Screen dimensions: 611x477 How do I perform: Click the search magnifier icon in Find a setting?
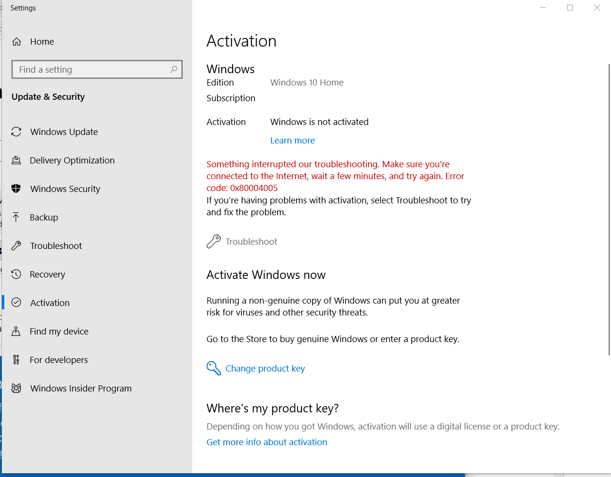(174, 69)
